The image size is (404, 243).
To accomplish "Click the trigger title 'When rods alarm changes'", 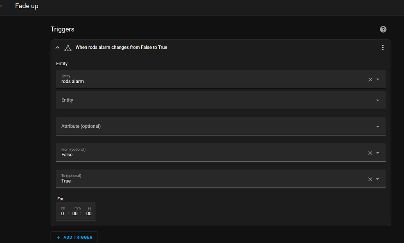I will (x=121, y=47).
